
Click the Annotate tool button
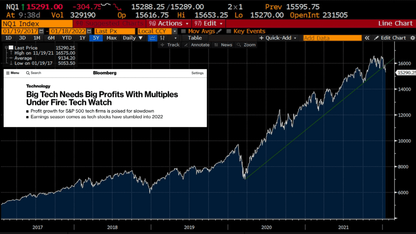(x=197, y=45)
